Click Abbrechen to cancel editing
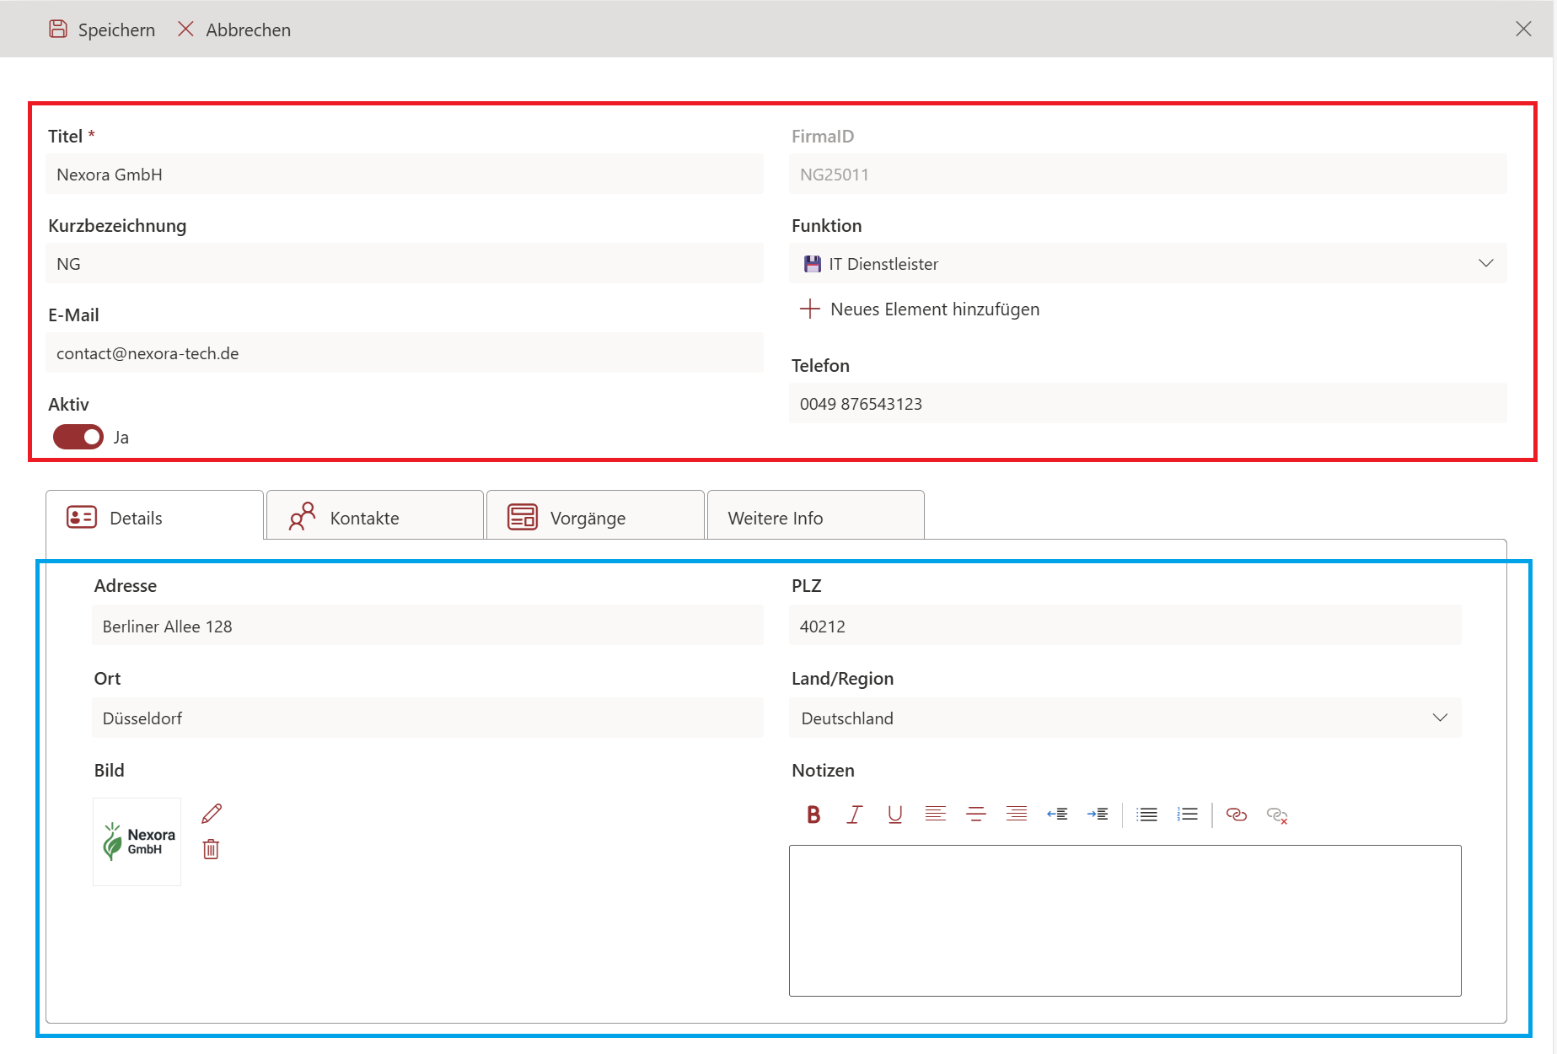 234,30
